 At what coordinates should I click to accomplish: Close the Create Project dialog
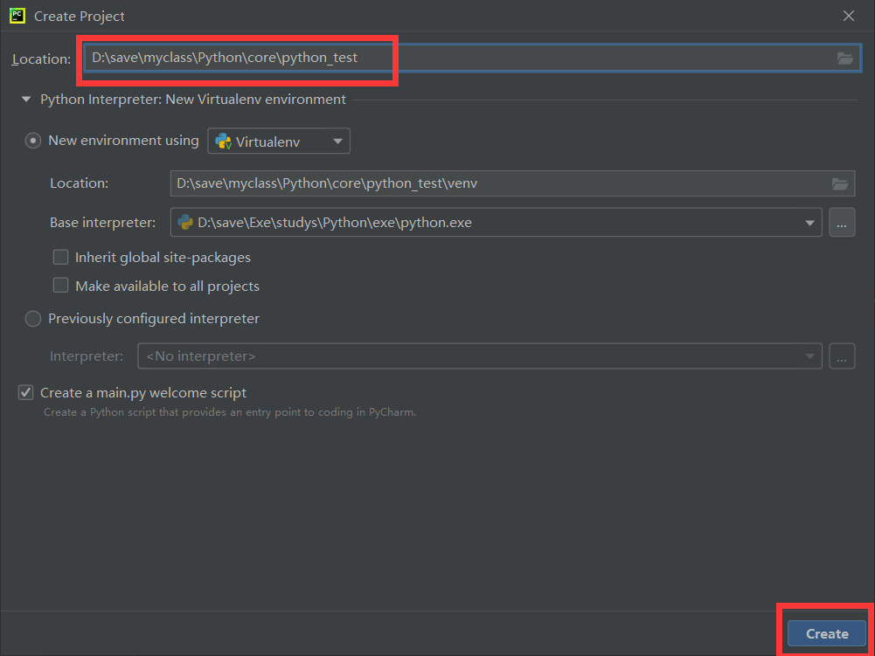point(848,16)
